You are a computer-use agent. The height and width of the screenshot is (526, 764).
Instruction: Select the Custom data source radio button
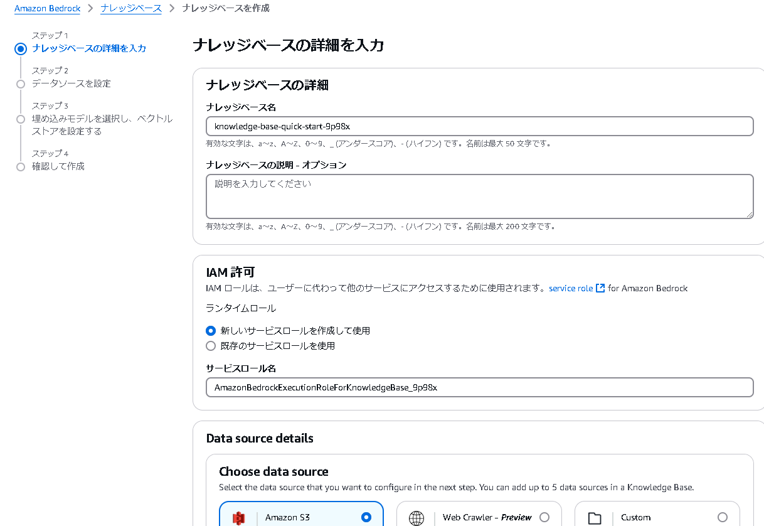(723, 517)
